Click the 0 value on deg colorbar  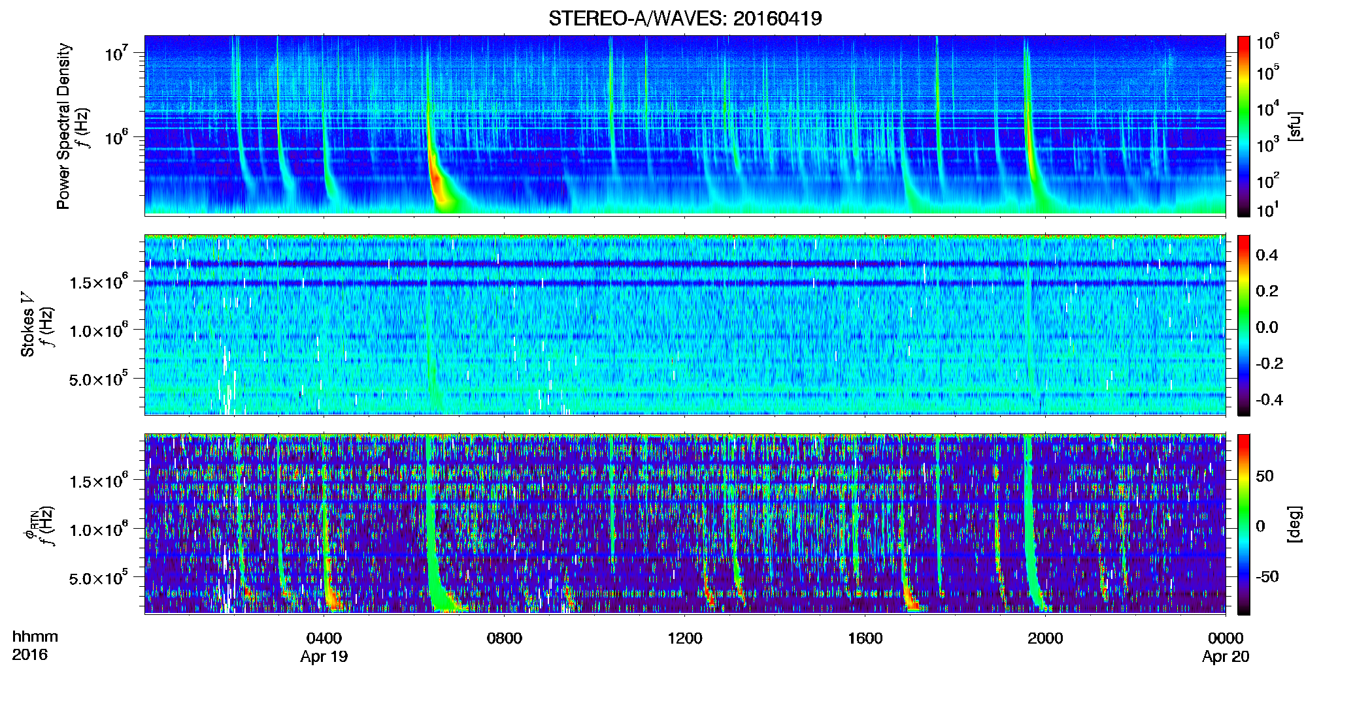(1261, 526)
